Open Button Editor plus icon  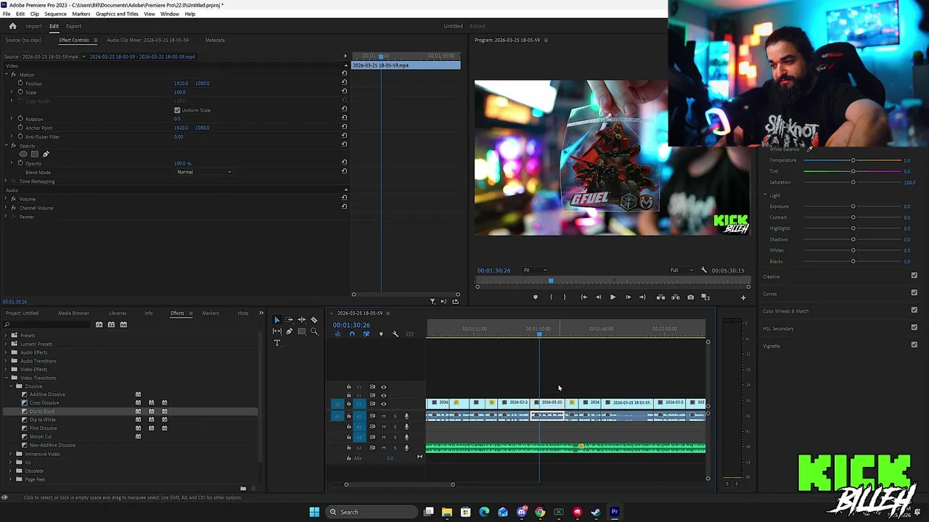pos(742,297)
